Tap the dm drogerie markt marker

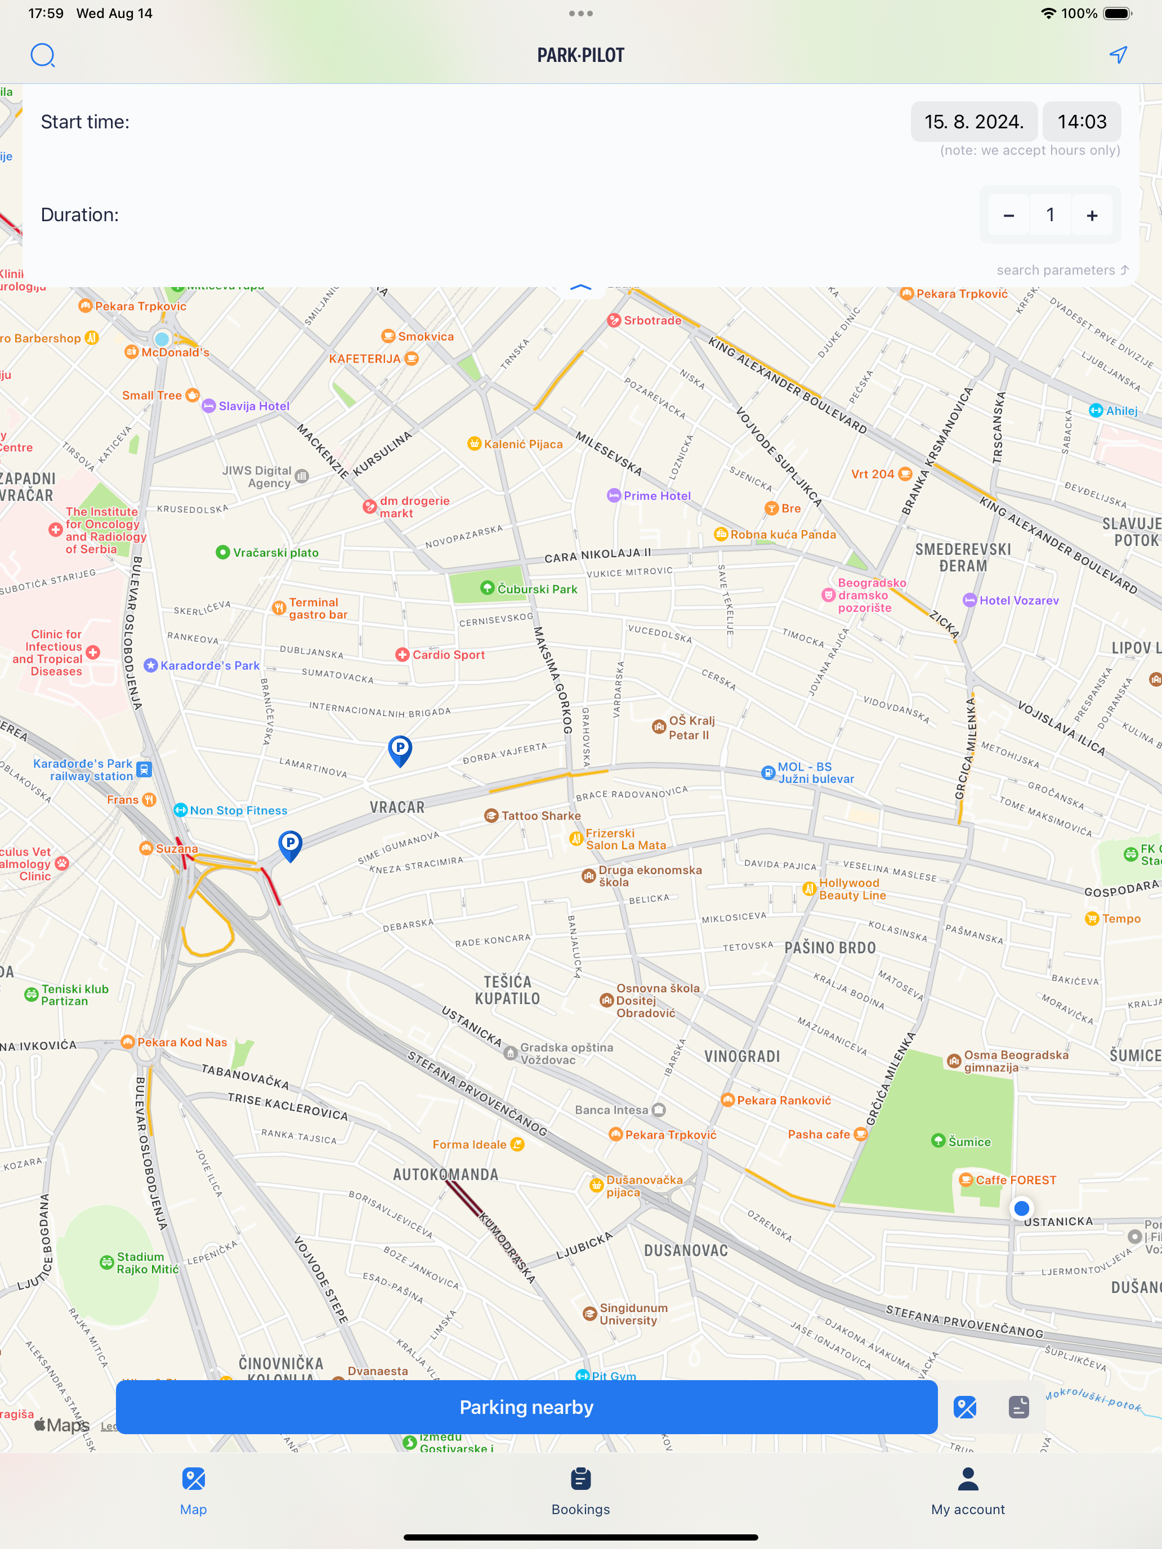point(370,507)
